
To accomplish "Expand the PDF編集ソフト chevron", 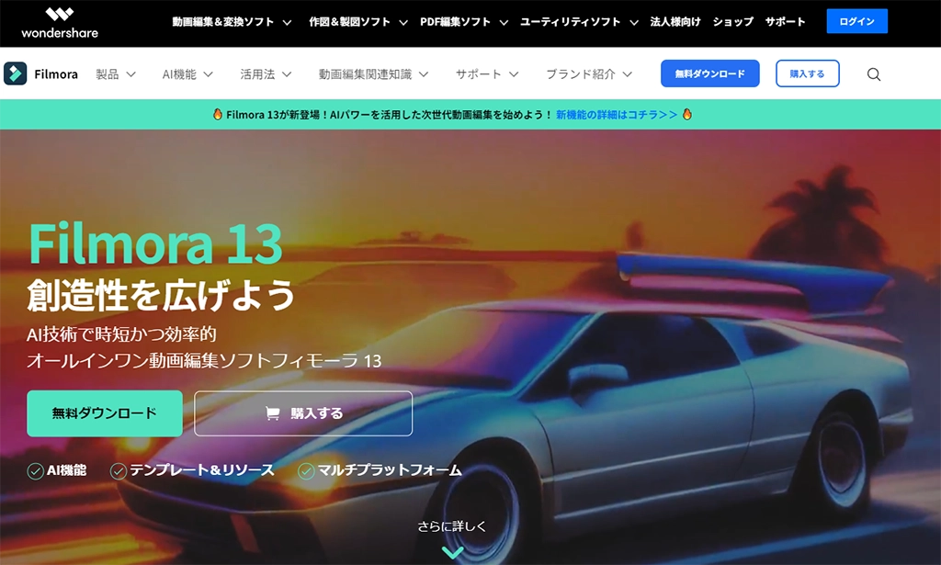I will 504,23.
